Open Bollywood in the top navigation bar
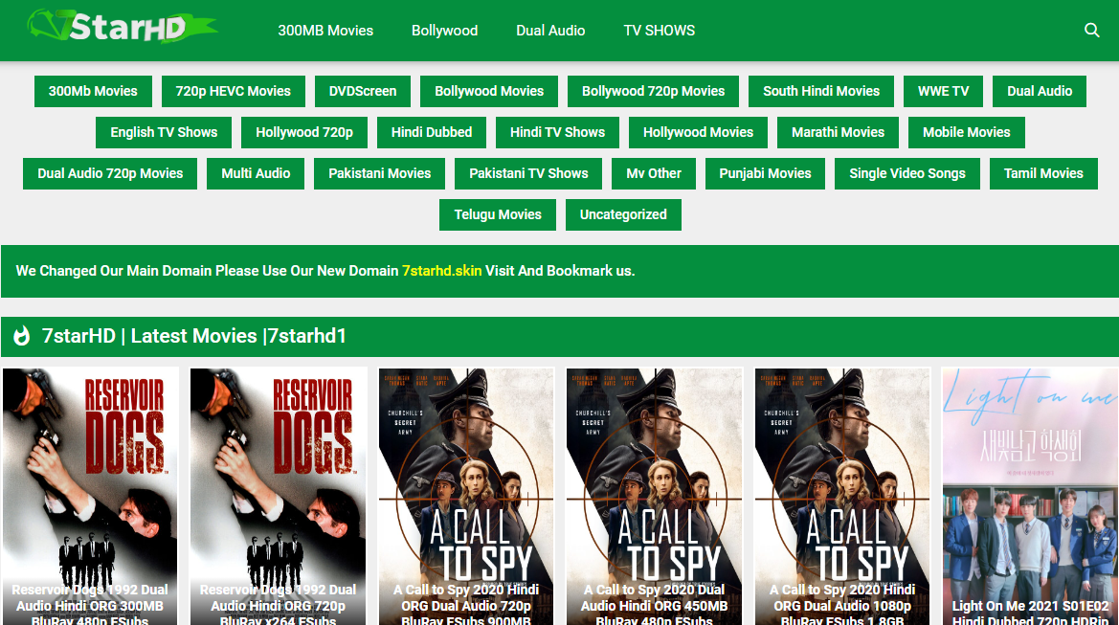Image resolution: width=1119 pixels, height=625 pixels. [x=444, y=31]
